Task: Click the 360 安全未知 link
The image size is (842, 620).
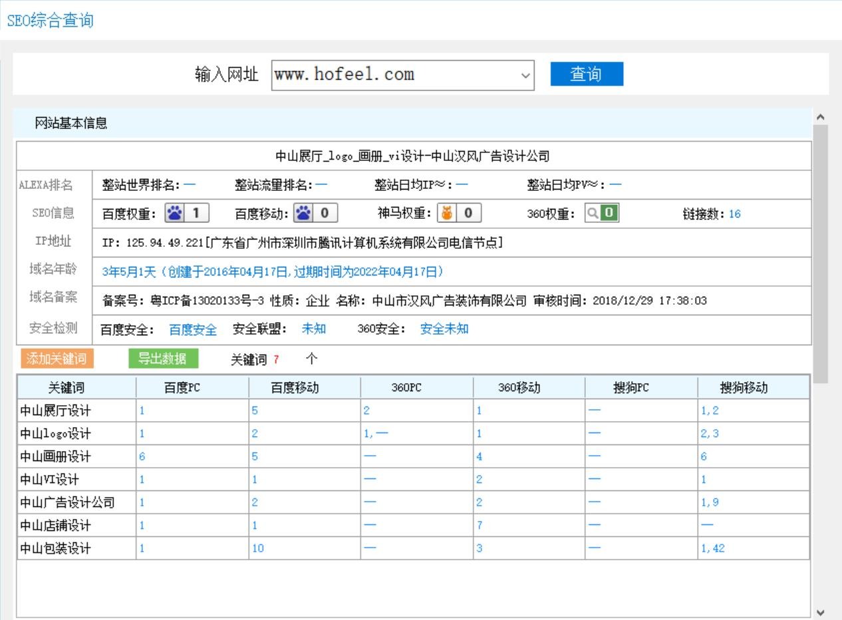Action: pyautogui.click(x=444, y=329)
